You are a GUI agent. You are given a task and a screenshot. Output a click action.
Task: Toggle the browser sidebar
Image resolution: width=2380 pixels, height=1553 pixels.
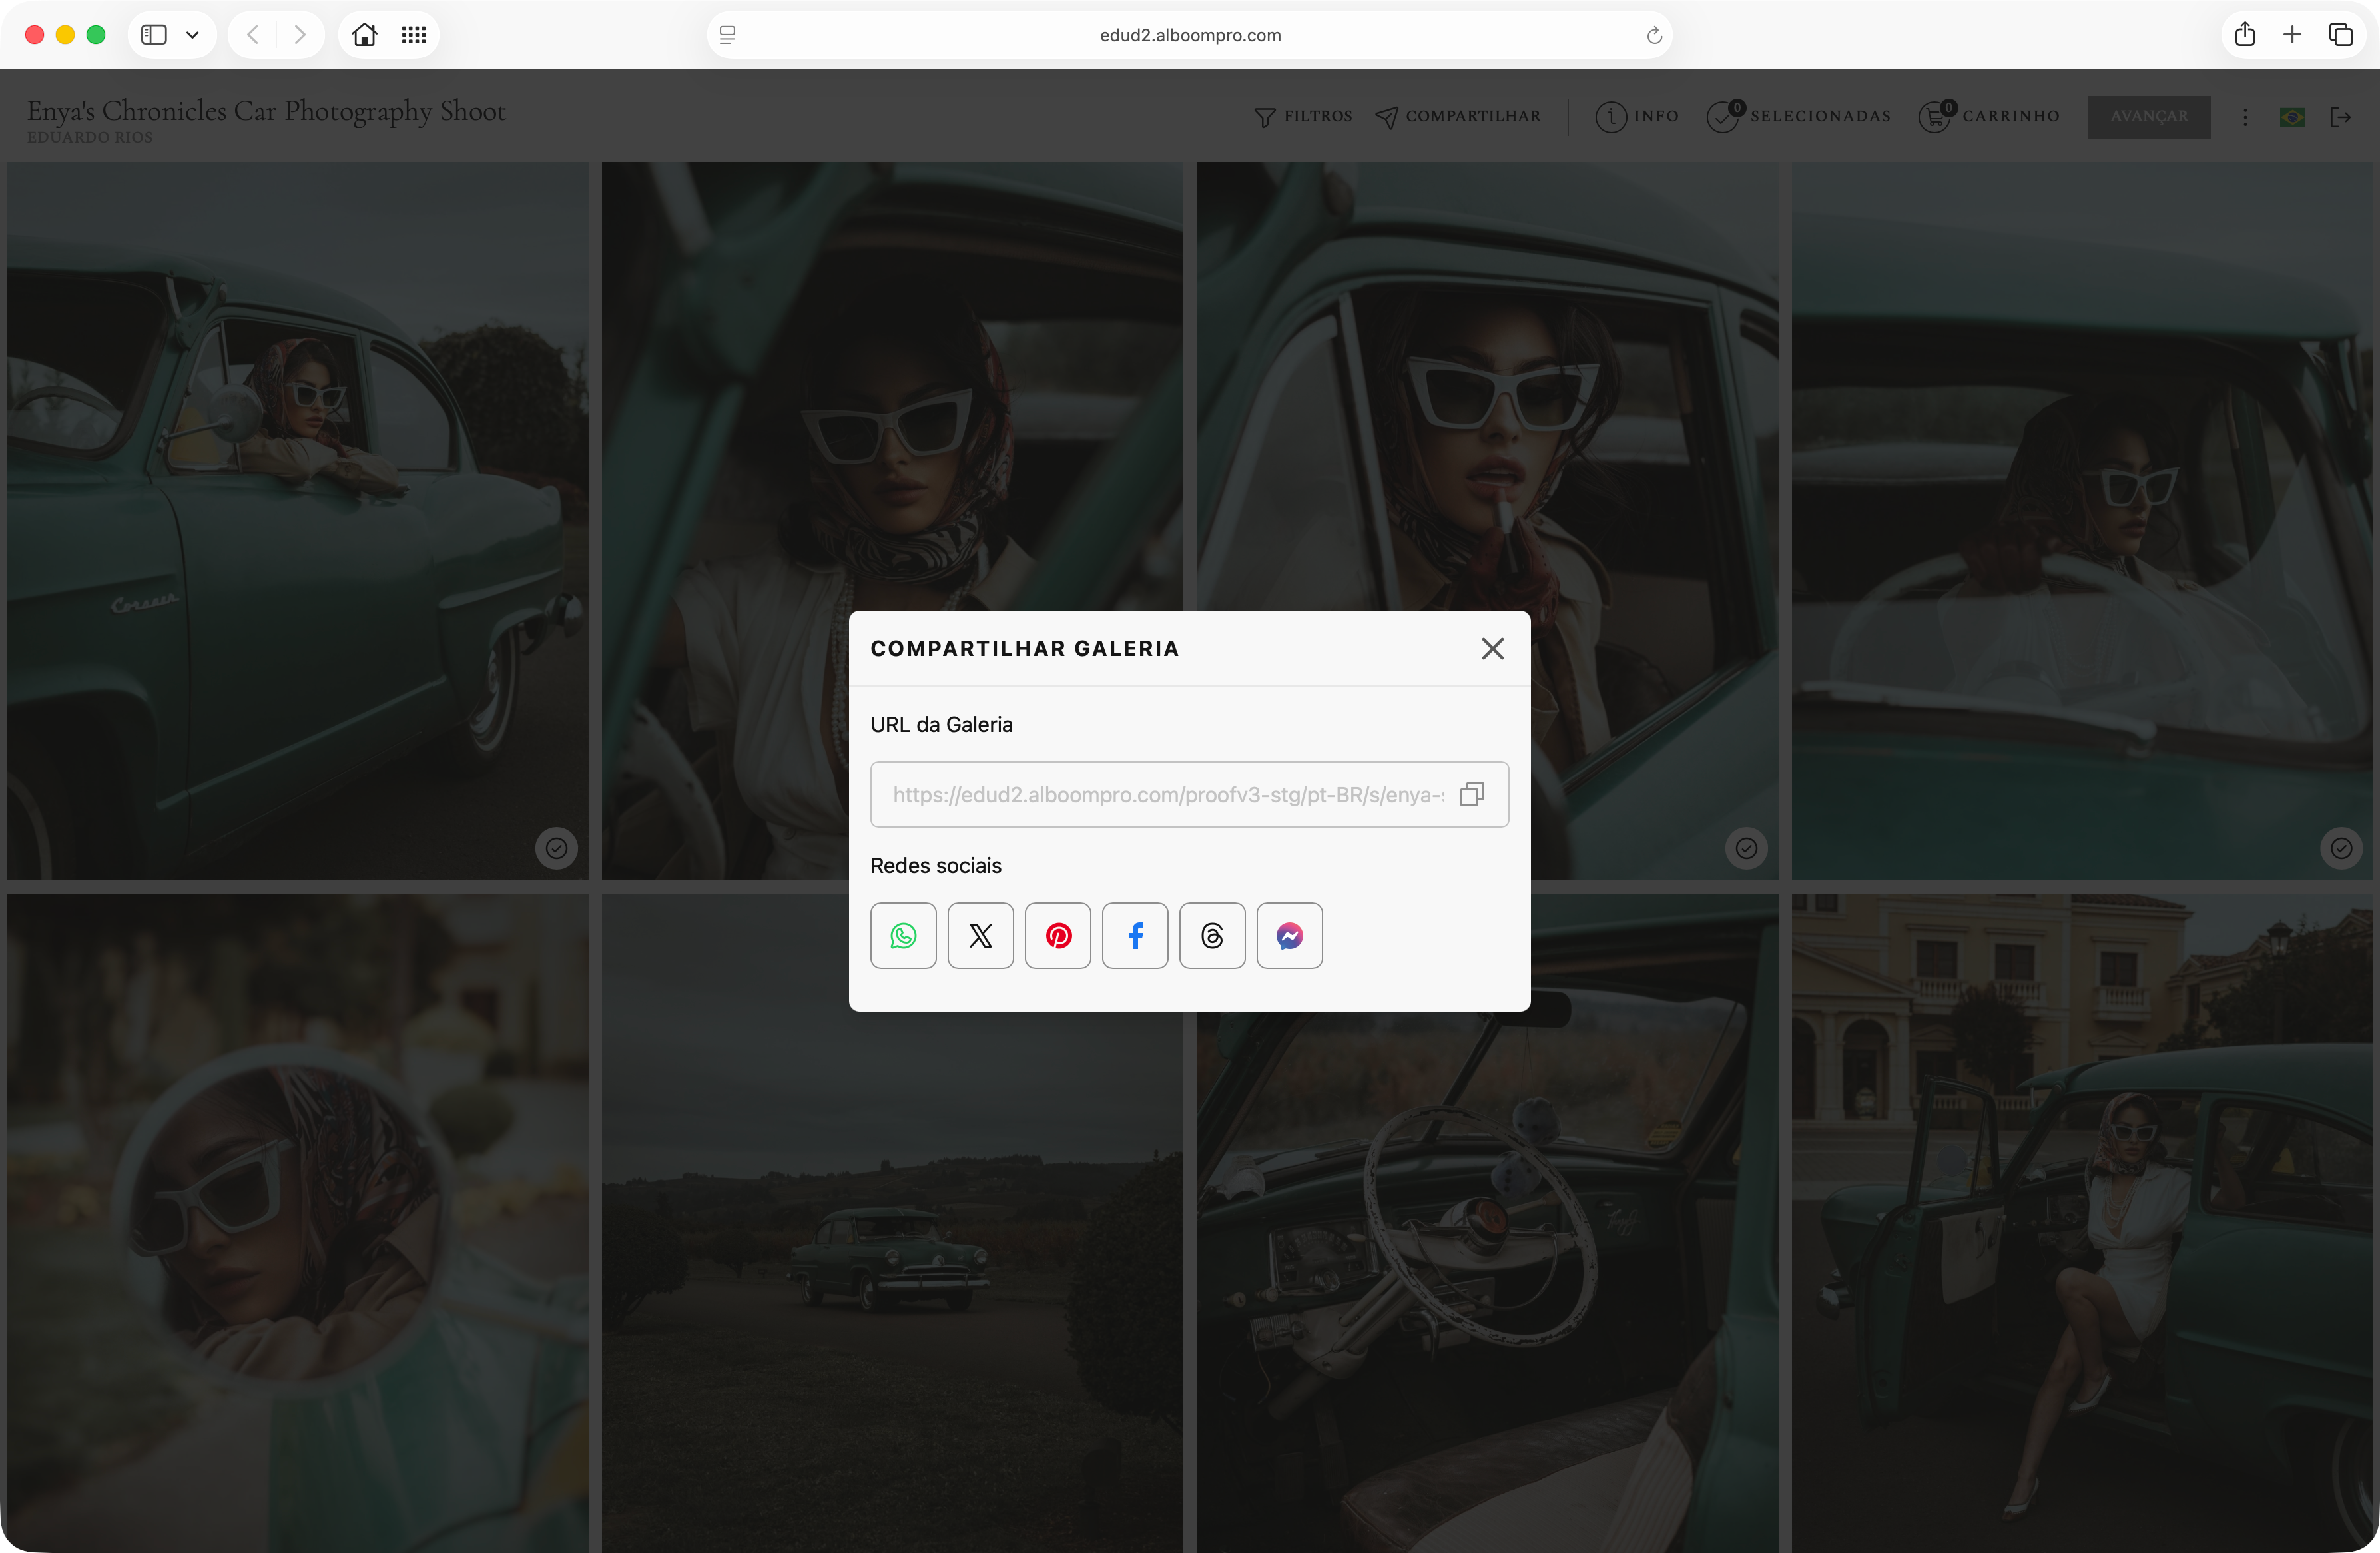pyautogui.click(x=154, y=35)
